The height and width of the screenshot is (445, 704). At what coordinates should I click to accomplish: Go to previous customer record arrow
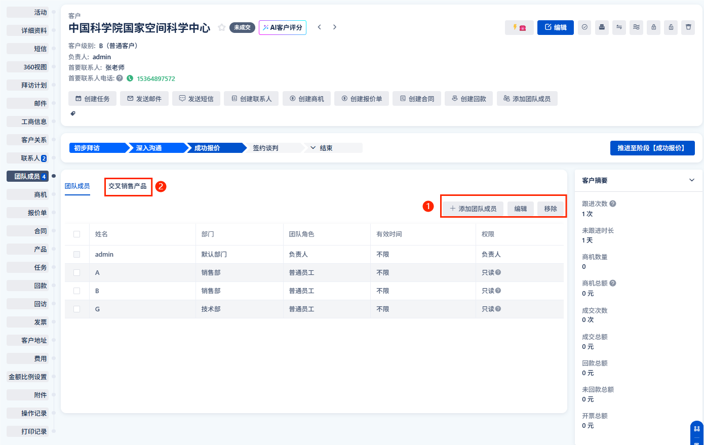click(x=320, y=27)
